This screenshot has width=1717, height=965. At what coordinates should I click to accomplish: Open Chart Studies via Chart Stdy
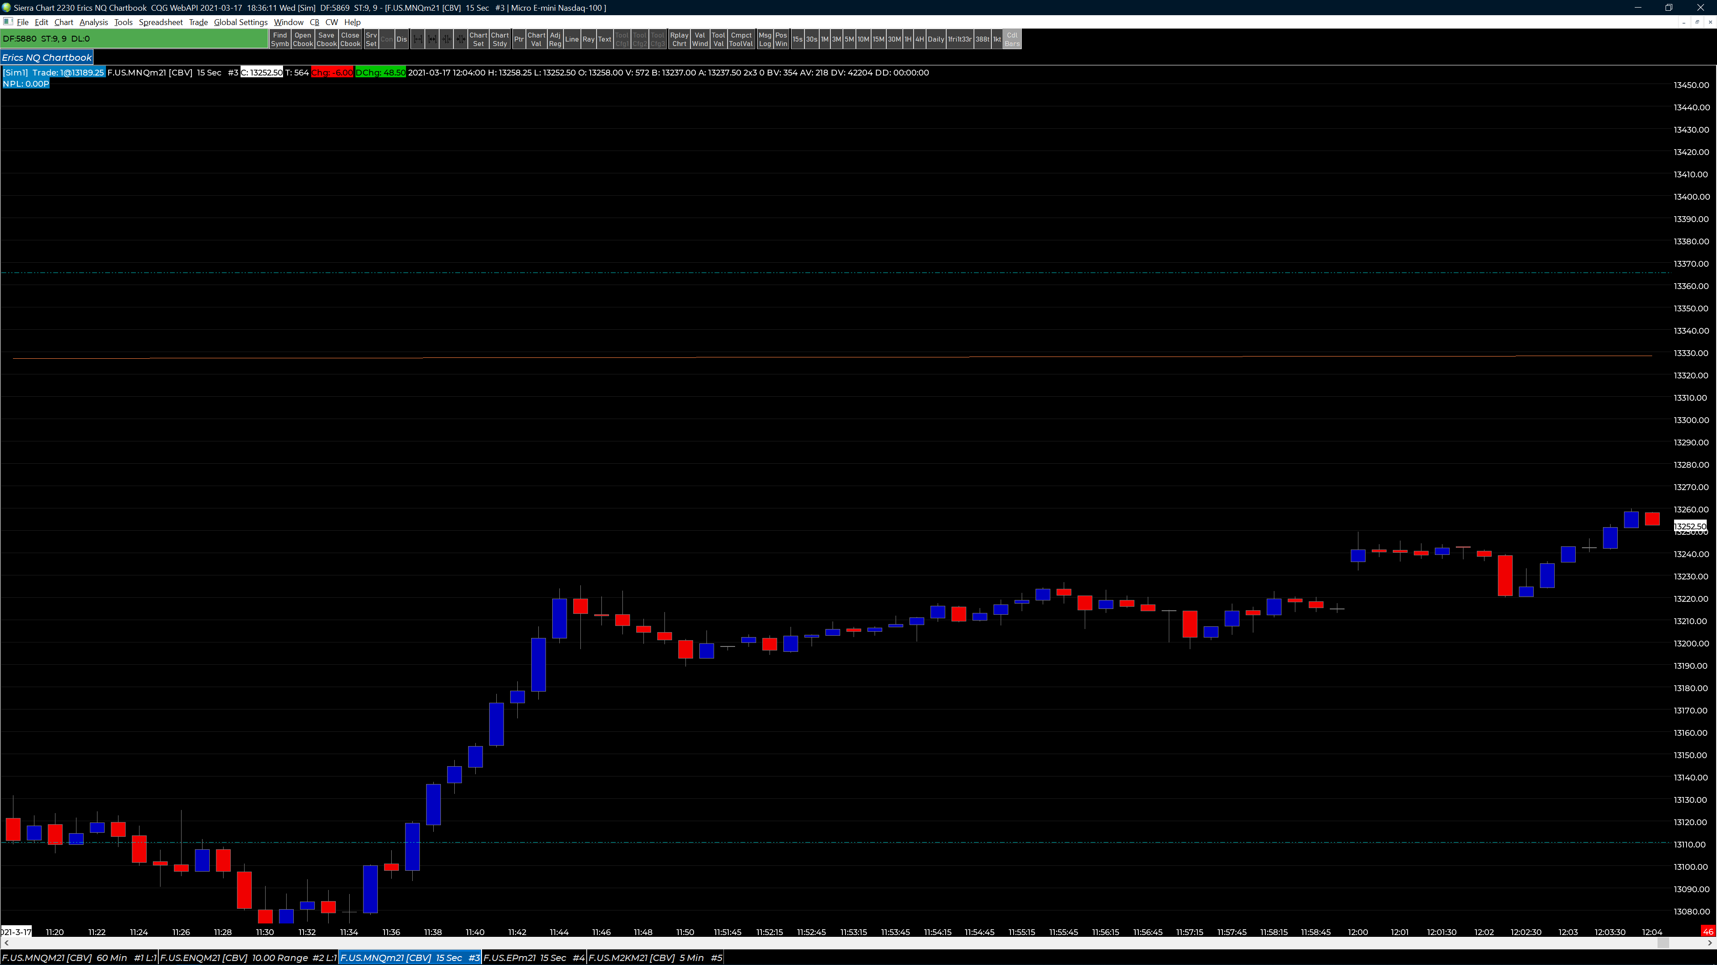click(x=499, y=39)
